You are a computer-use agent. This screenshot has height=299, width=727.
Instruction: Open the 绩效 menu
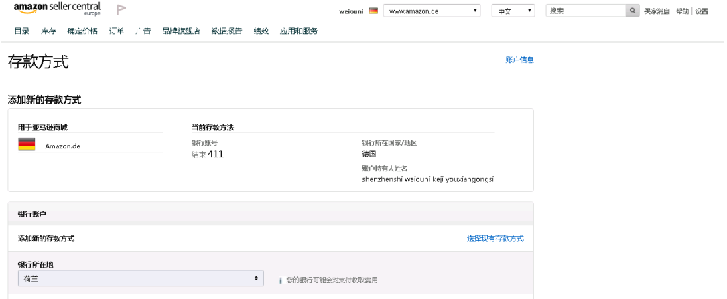point(261,31)
